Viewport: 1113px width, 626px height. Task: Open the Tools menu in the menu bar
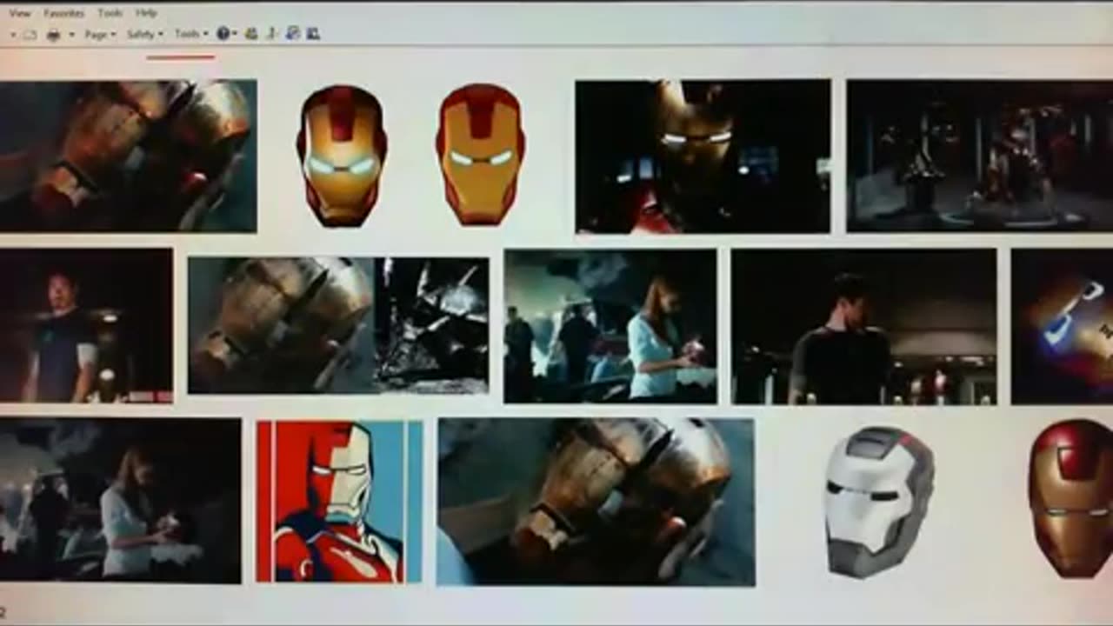coord(110,13)
